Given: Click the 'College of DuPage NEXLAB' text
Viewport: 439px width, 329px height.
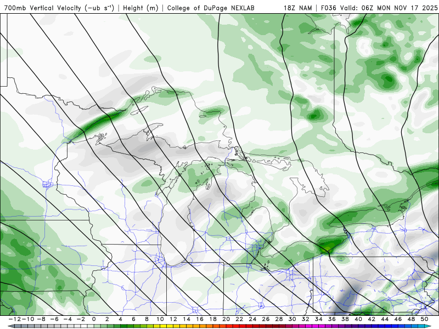Looking at the screenshot, I should (211, 8).
